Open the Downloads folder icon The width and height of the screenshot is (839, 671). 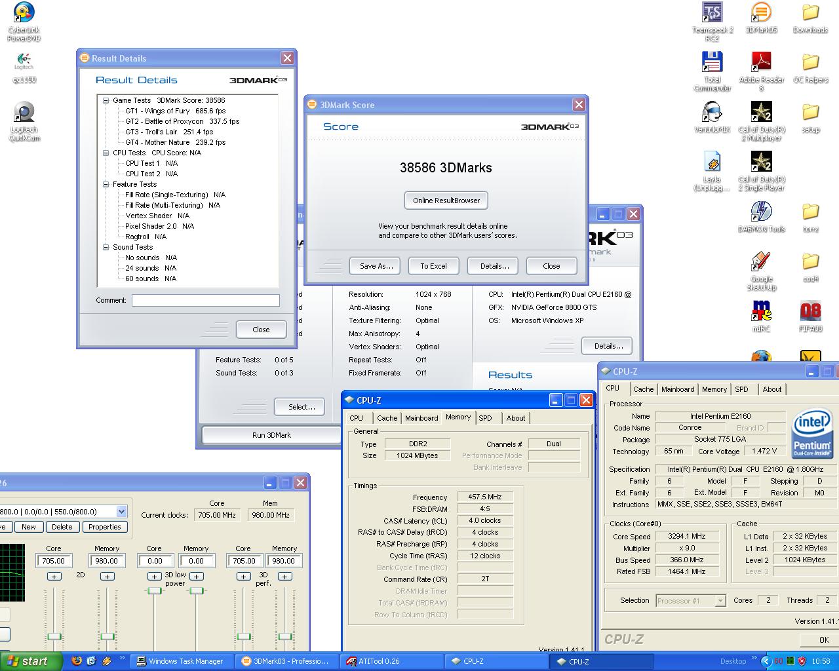pyautogui.click(x=811, y=18)
